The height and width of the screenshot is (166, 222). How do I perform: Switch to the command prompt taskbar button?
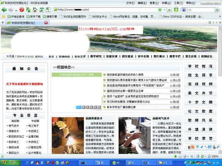click(87, 163)
